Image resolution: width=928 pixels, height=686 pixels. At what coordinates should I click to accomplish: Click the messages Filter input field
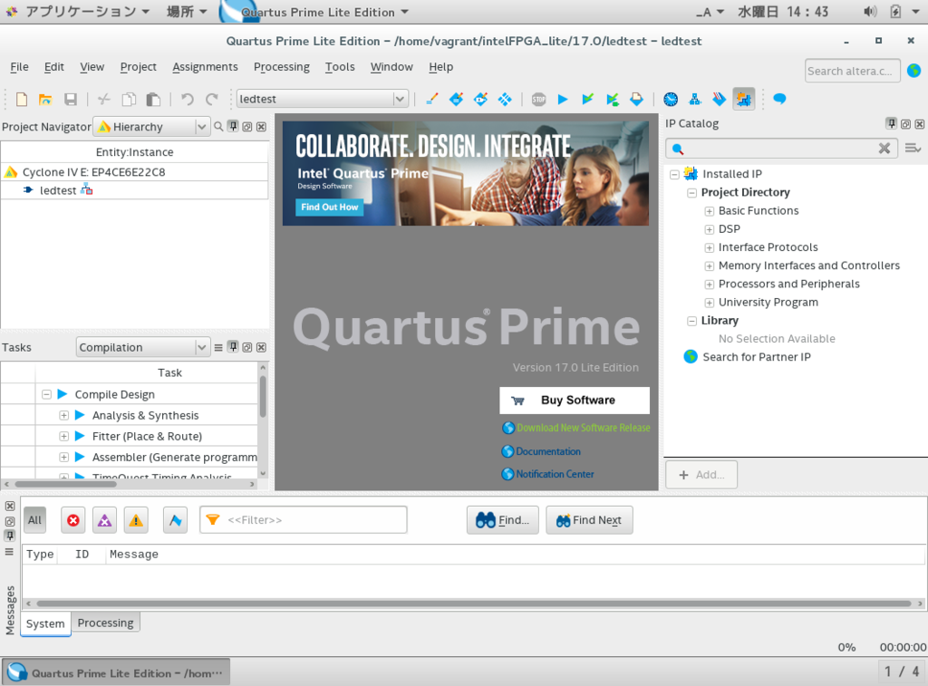click(304, 520)
